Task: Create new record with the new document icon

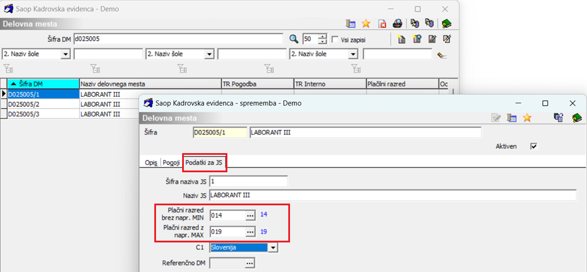Action: coord(402,39)
